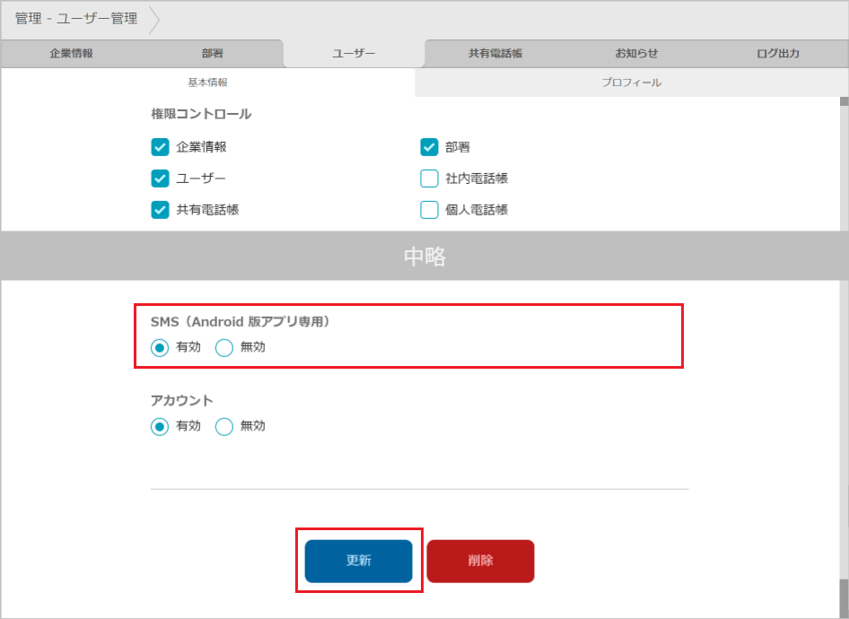Screen dimensions: 849x619
Task: Uncheck the 共有電話帳 permission checkbox
Action: point(161,210)
